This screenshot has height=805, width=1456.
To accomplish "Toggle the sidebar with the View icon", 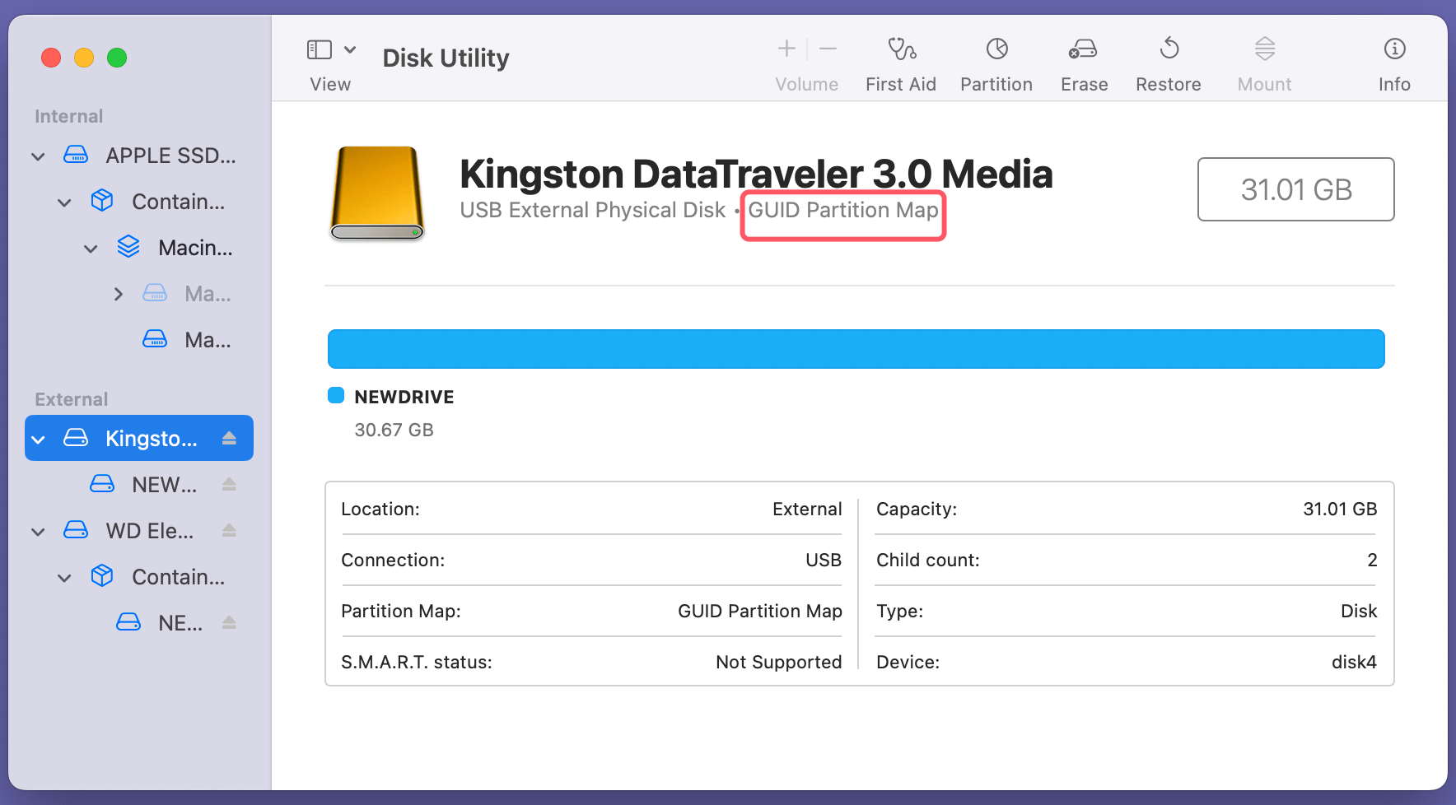I will pos(319,49).
